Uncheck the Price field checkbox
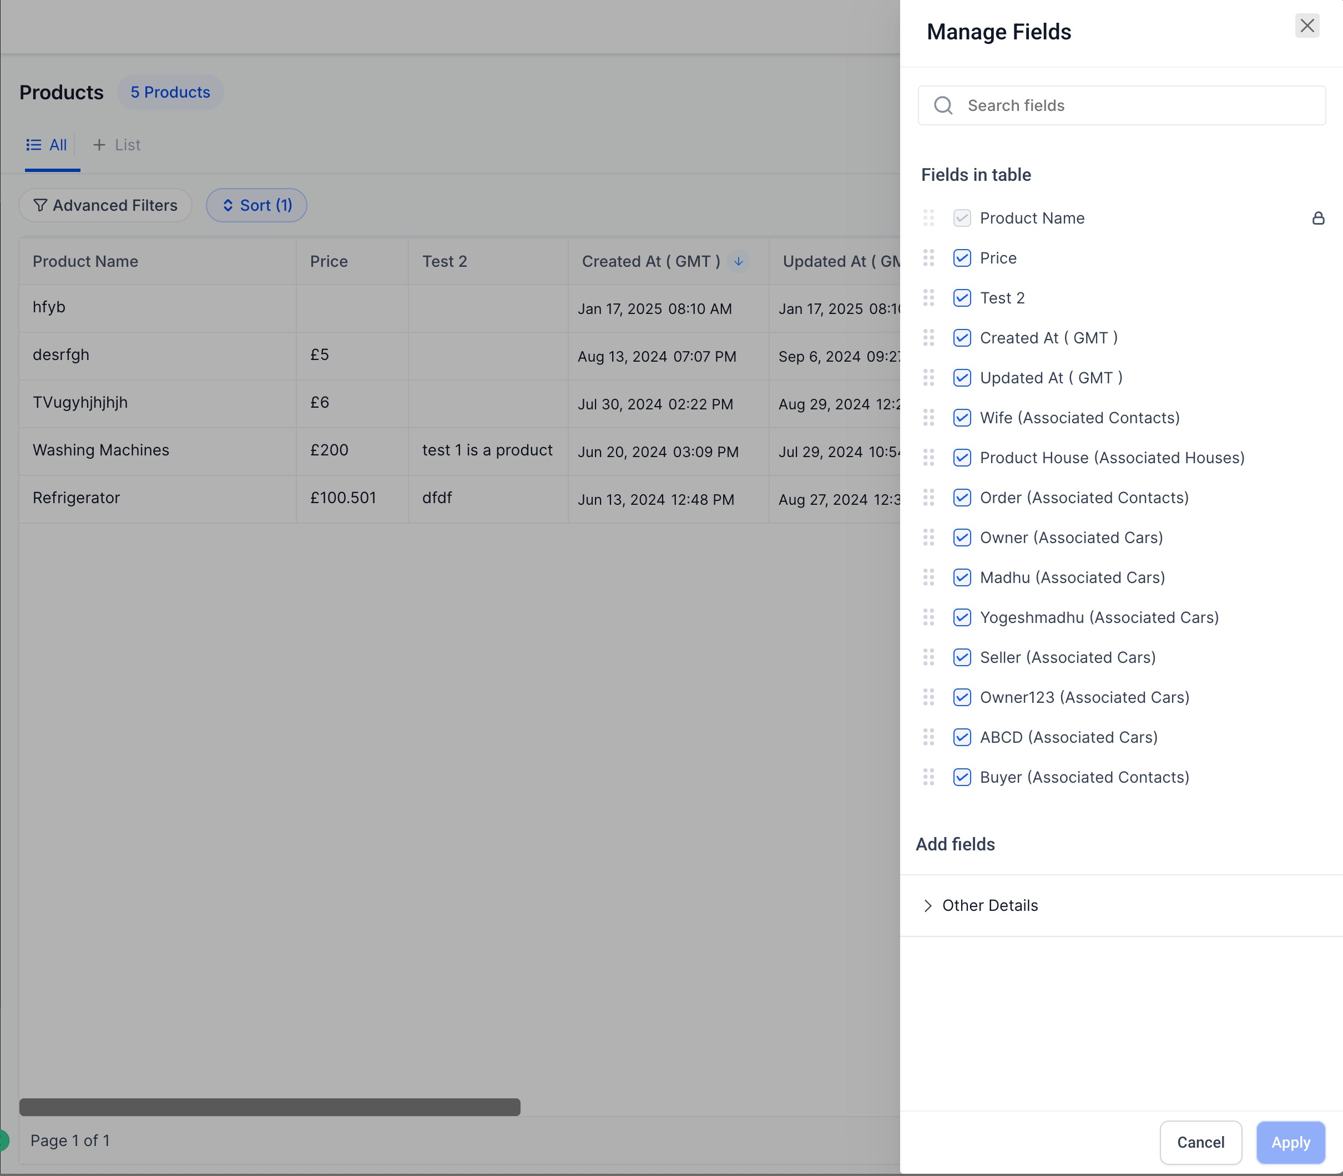The image size is (1343, 1176). pos(962,258)
